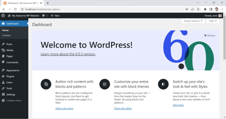
Task: Open Media library from sidebar
Action: coord(10,50)
